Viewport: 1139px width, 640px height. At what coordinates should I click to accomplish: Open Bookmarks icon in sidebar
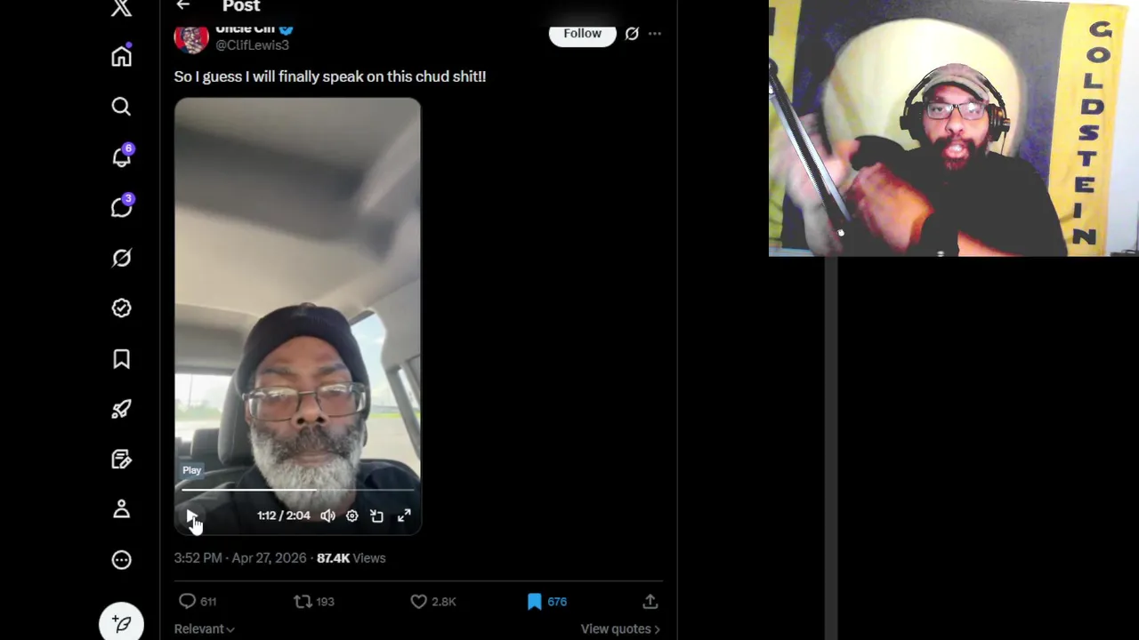click(x=122, y=358)
